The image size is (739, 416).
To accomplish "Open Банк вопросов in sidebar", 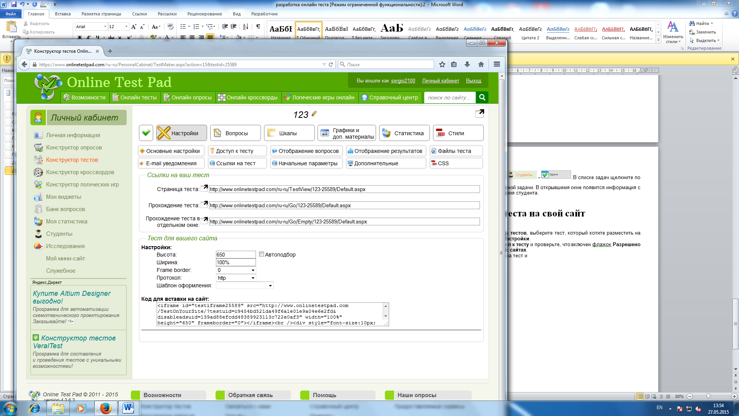I will [65, 209].
